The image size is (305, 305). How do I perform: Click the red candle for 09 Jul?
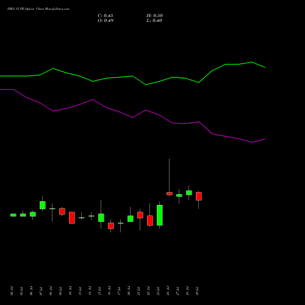pos(62,211)
